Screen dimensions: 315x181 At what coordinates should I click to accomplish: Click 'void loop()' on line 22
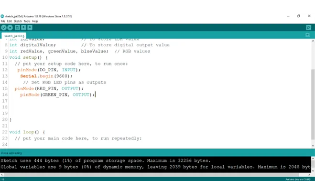click(24, 132)
